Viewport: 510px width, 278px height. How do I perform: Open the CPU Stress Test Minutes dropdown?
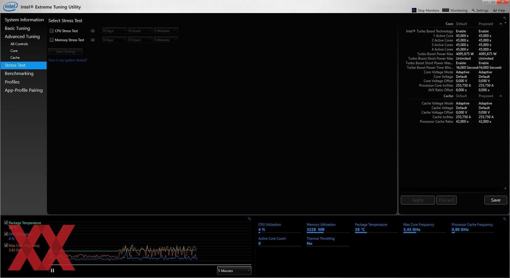(x=165, y=31)
